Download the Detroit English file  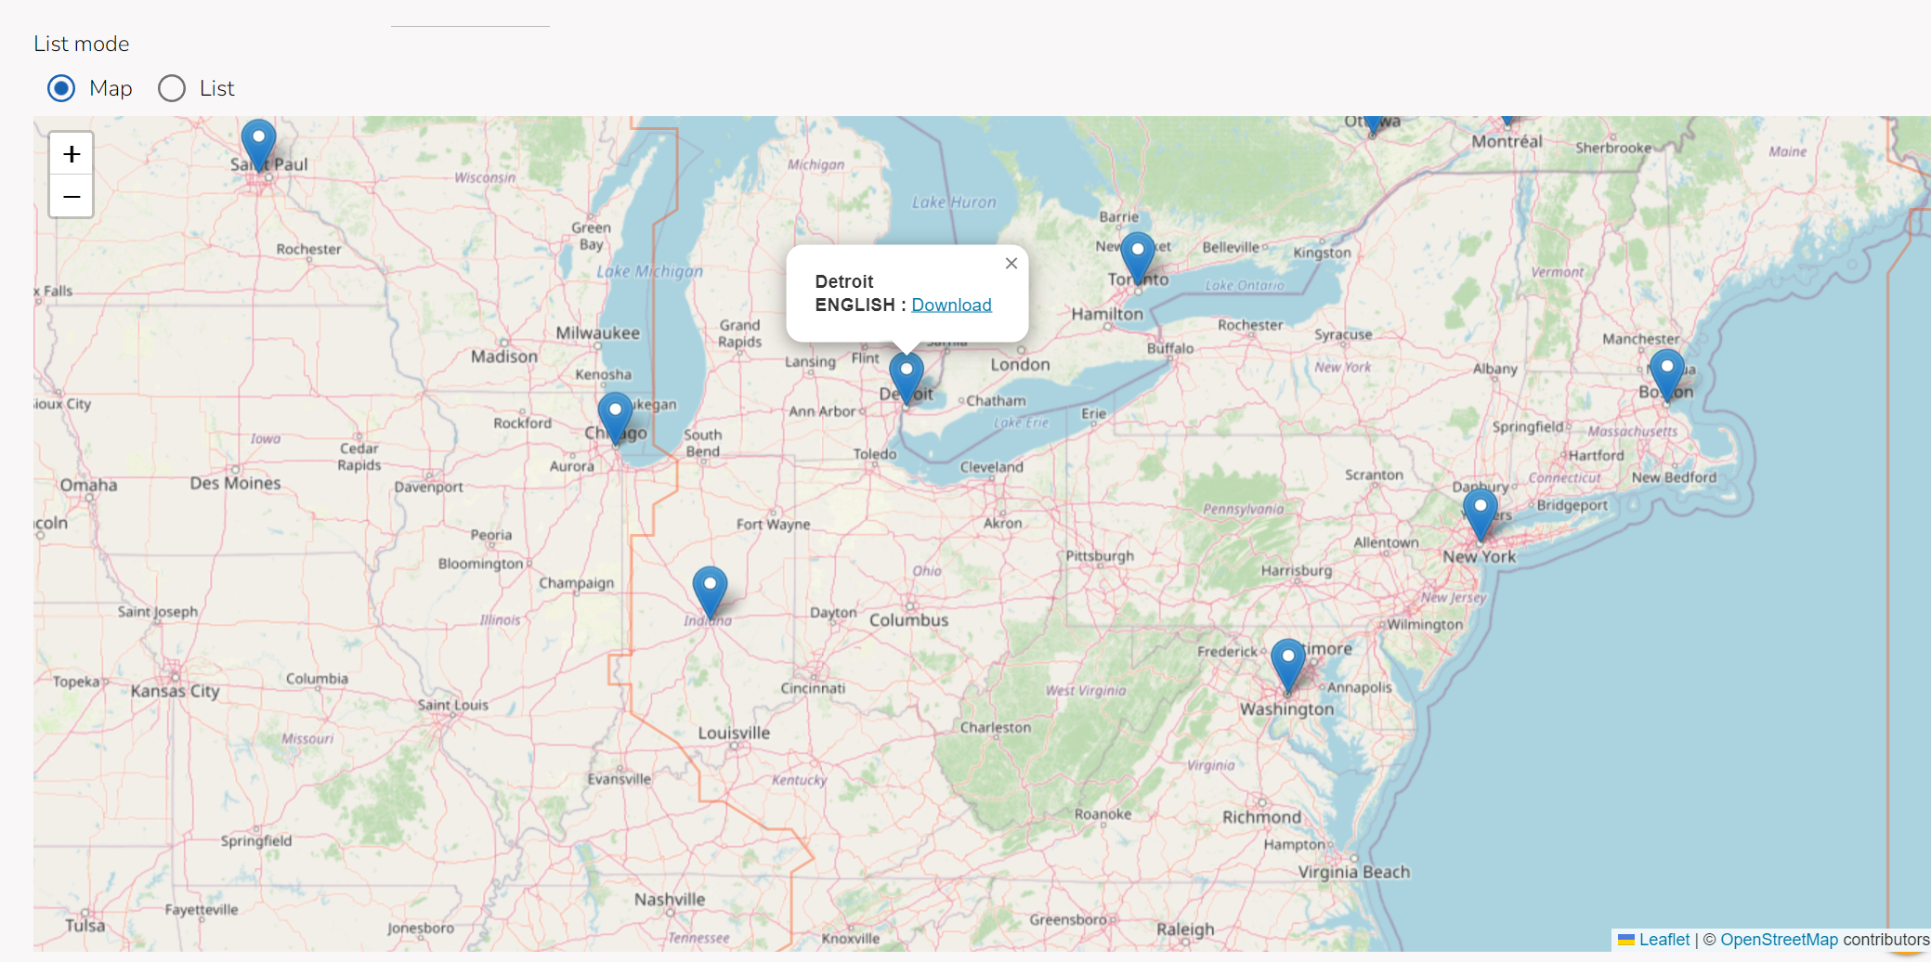(x=951, y=305)
